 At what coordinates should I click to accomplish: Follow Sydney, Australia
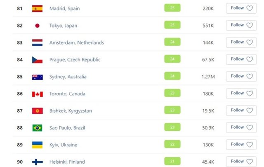(241, 76)
